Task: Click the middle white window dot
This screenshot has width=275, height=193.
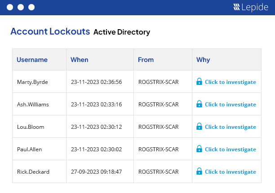Action: pyautogui.click(x=21, y=7)
